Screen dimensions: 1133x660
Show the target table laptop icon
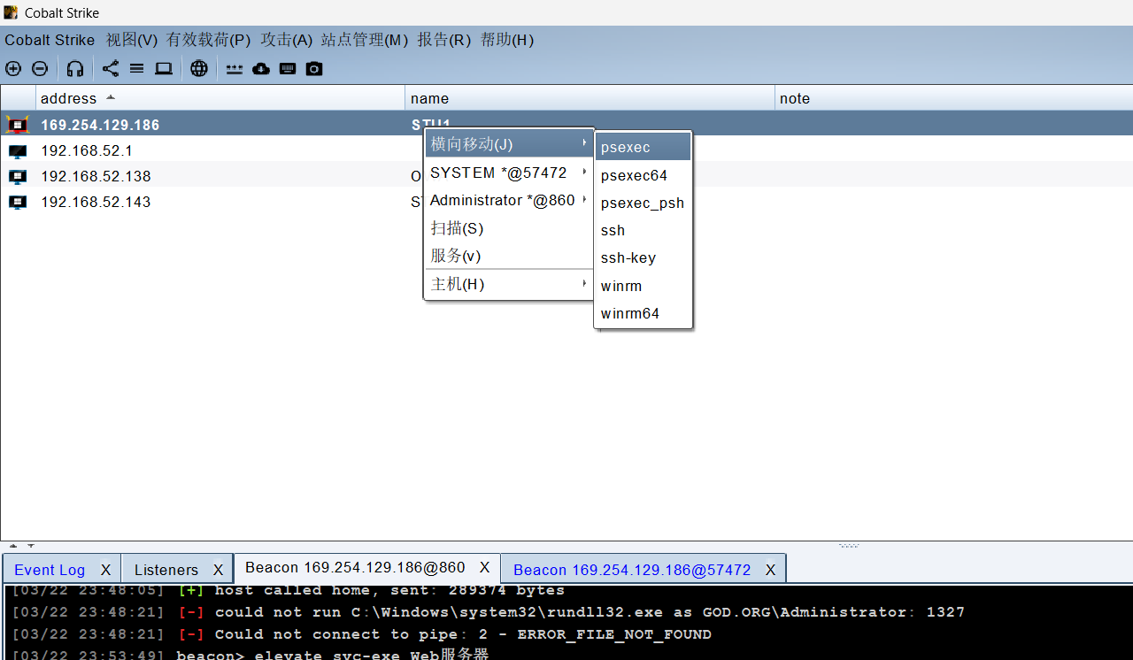(x=164, y=68)
